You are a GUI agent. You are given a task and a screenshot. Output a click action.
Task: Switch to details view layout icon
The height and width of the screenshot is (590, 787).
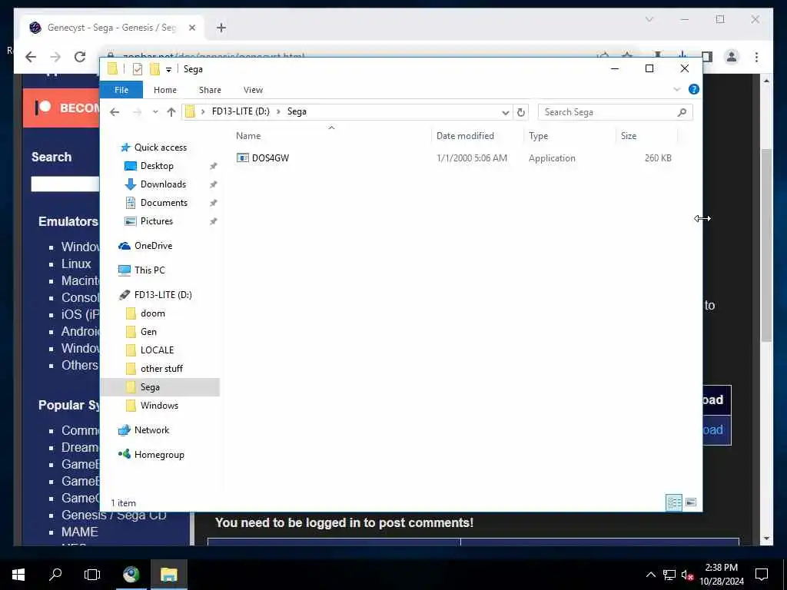[x=673, y=502]
